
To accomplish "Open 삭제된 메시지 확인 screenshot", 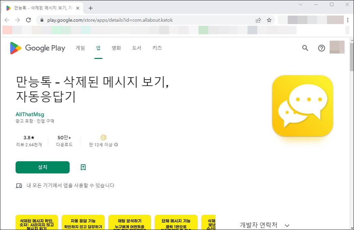I will click(37, 223).
